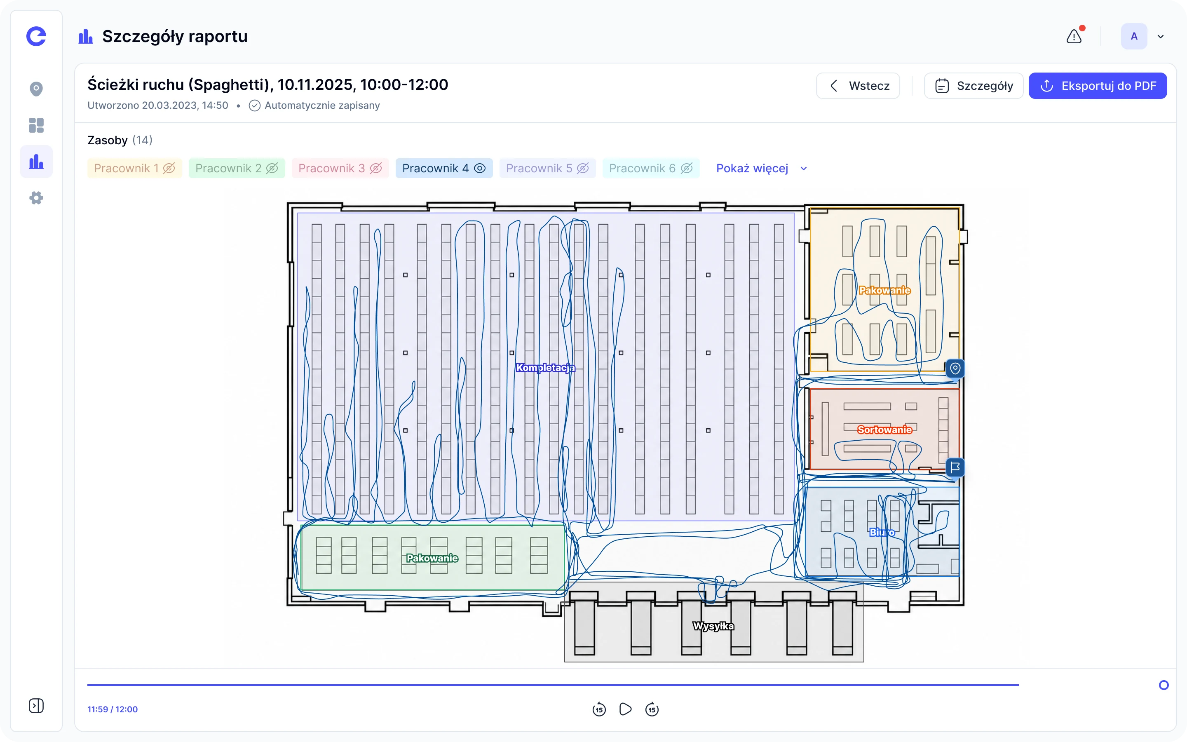Open the settings gear in the sidebar

pos(36,198)
